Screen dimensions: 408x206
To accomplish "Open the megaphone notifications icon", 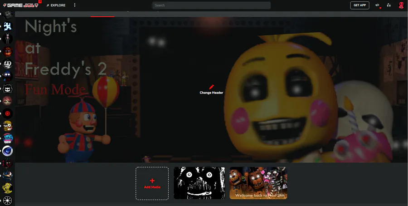I will (377, 5).
